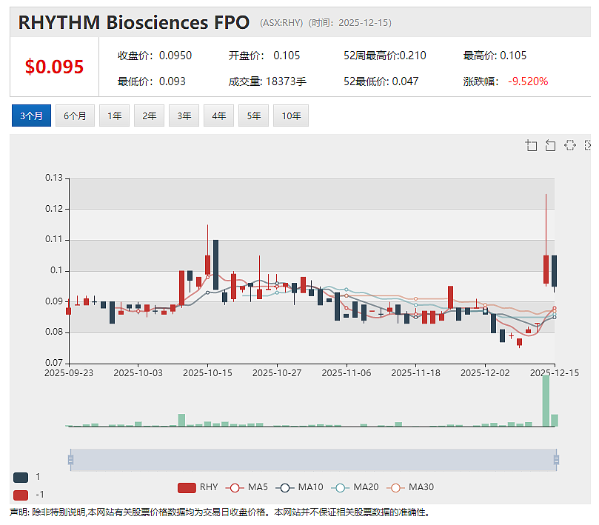Grab the left handle of zoom slider
The height and width of the screenshot is (525, 599).
click(x=70, y=460)
